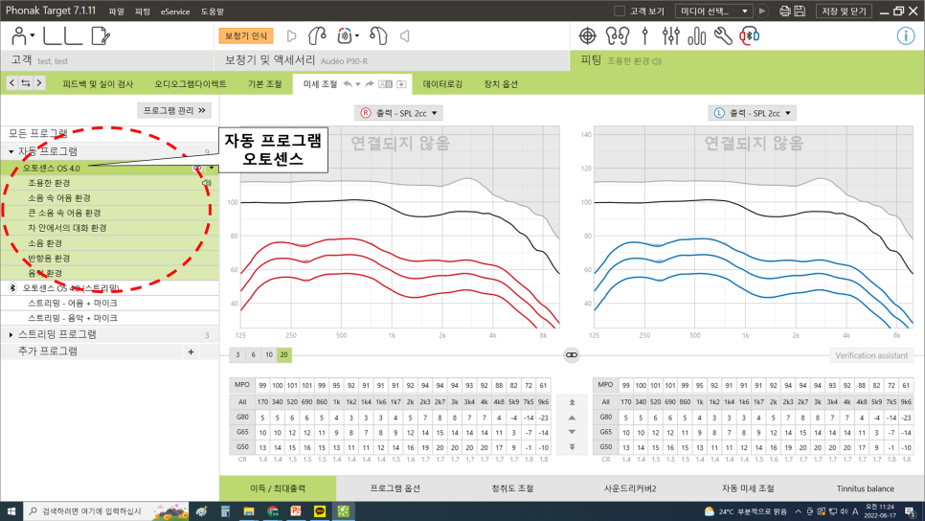Select the 10 channel grouping button

[268, 354]
